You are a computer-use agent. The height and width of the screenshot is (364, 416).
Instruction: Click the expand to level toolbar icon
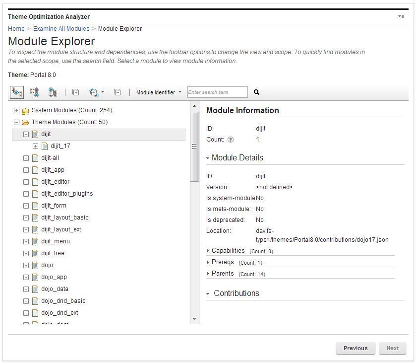pyautogui.click(x=93, y=92)
